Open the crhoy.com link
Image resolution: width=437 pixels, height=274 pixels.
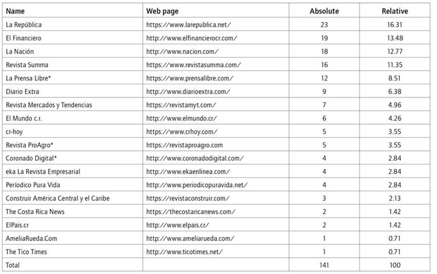(182, 132)
